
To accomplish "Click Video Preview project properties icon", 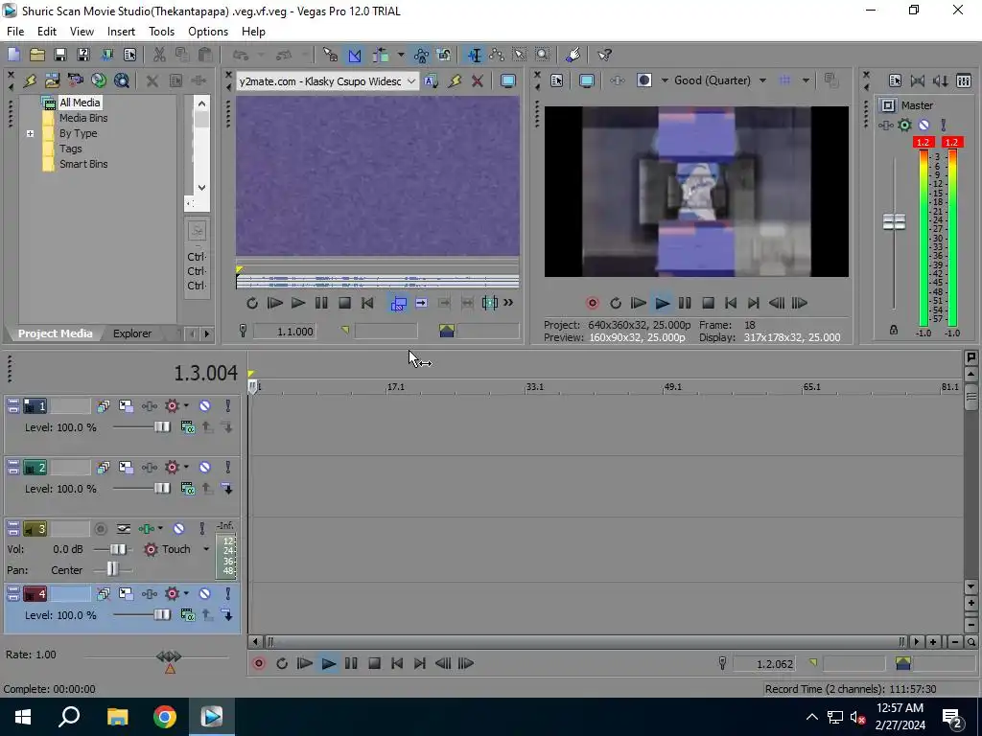I will pos(557,80).
